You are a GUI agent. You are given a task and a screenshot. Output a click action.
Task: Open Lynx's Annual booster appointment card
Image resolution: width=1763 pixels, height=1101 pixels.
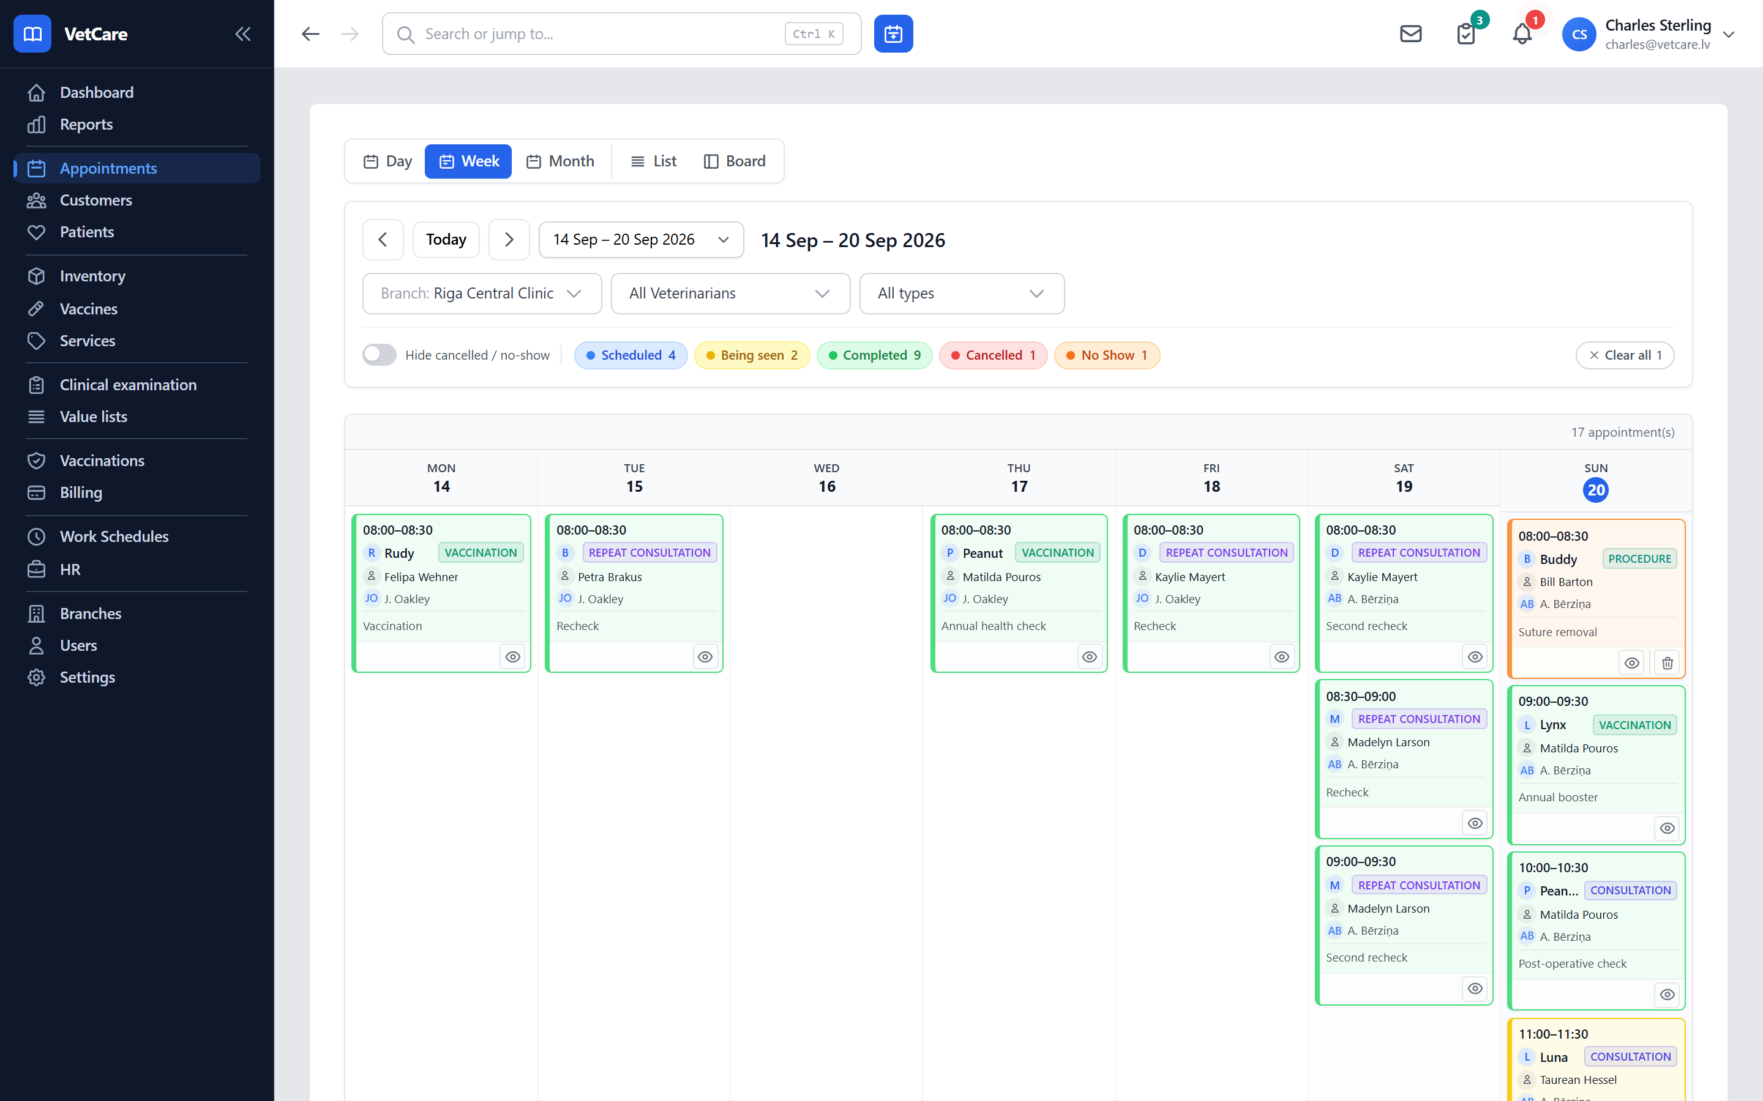click(x=1596, y=765)
